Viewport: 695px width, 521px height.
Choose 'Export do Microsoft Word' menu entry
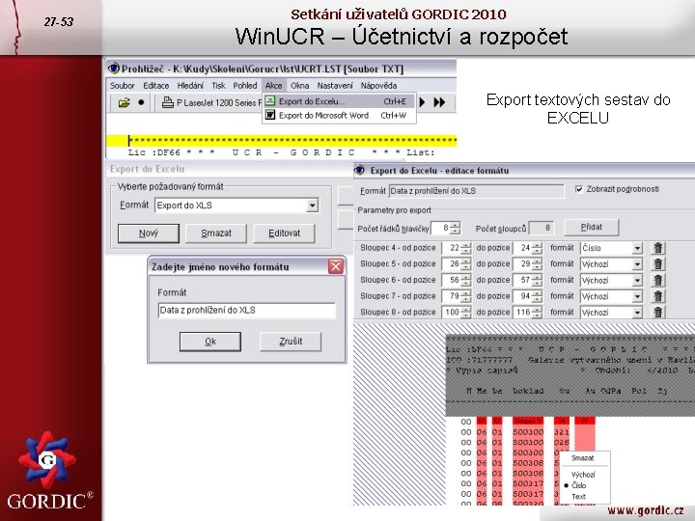pos(339,115)
